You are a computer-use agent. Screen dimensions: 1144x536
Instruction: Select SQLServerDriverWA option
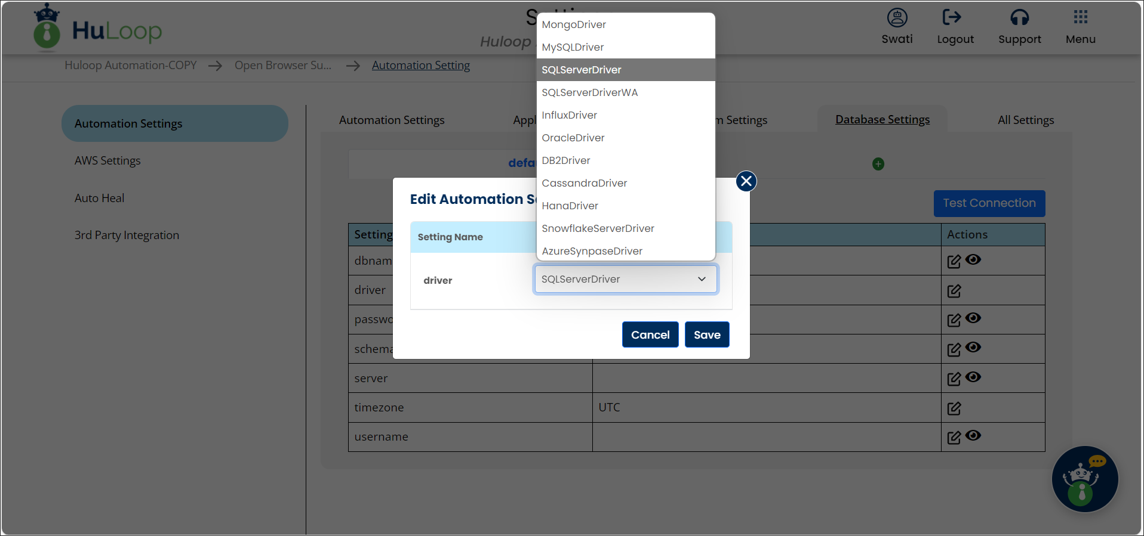tap(626, 92)
